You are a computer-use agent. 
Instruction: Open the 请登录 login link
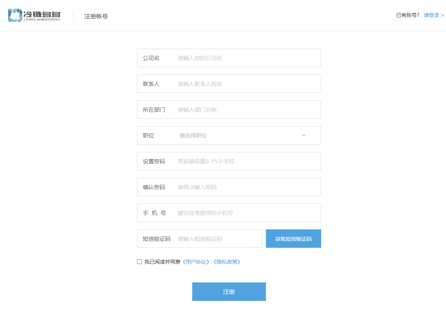click(x=433, y=15)
